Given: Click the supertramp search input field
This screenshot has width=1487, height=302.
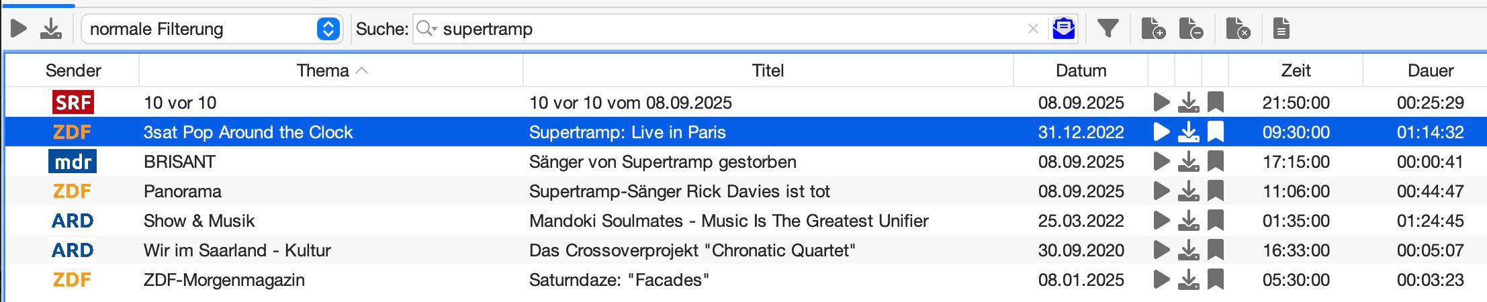Looking at the screenshot, I should click(731, 29).
